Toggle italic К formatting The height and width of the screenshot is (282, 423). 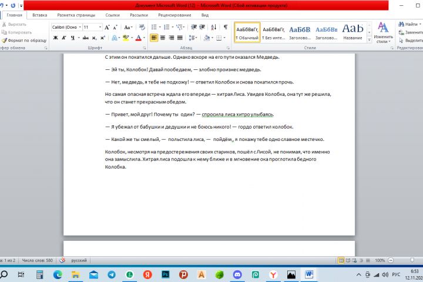64,38
